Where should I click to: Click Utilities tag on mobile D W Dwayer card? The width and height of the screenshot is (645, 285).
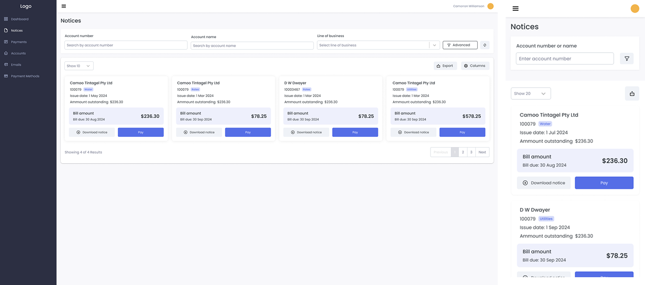click(547, 219)
